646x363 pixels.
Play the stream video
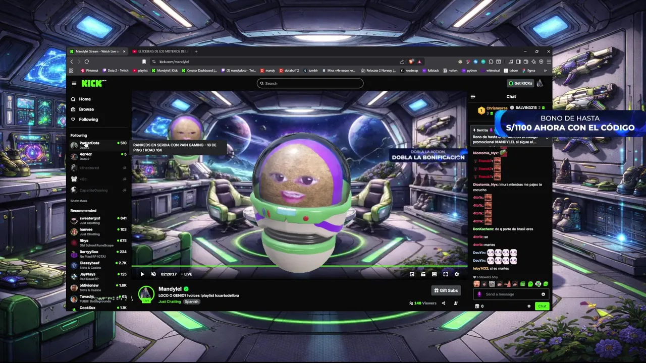coord(142,274)
